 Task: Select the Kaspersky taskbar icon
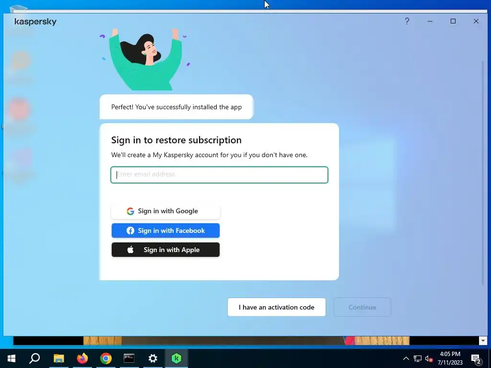176,358
